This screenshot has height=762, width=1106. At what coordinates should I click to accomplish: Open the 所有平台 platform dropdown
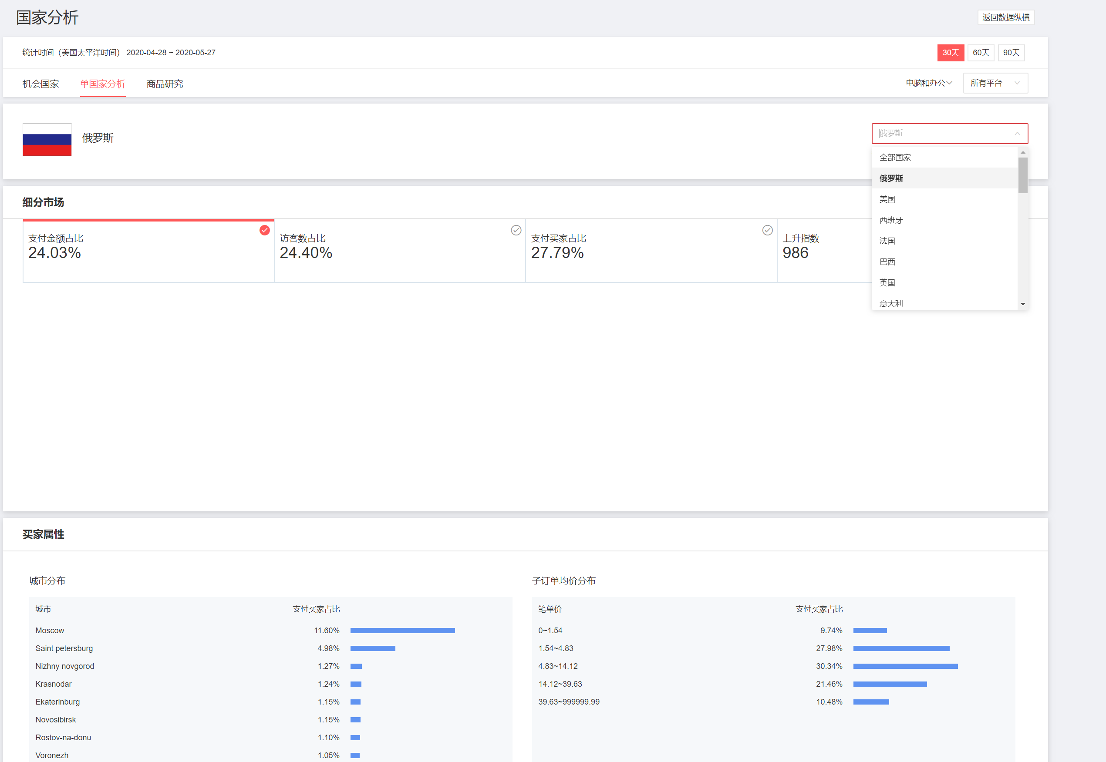(996, 83)
